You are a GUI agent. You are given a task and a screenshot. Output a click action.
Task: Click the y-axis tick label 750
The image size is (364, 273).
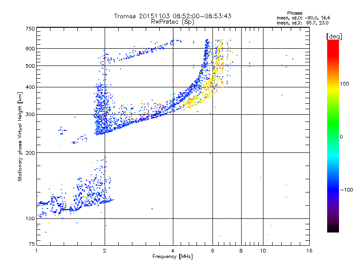click(x=30, y=29)
